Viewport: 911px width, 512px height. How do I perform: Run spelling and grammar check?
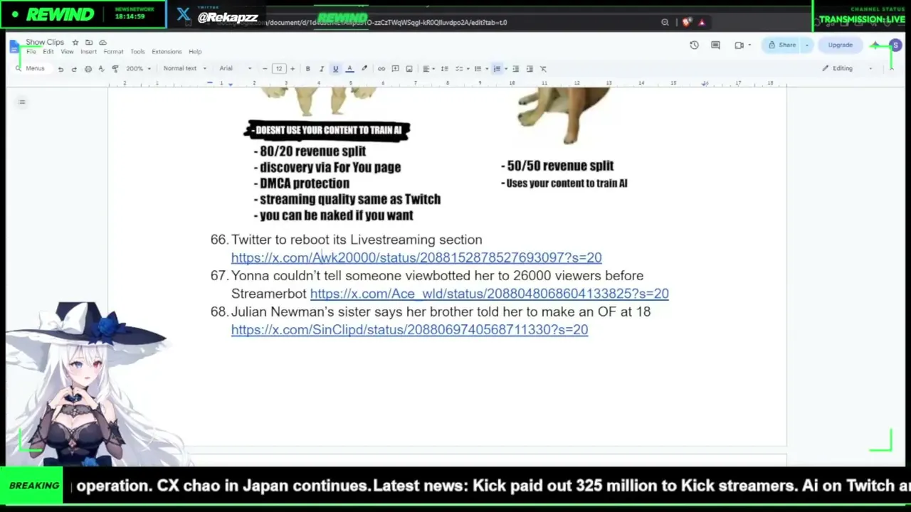pyautogui.click(x=101, y=69)
